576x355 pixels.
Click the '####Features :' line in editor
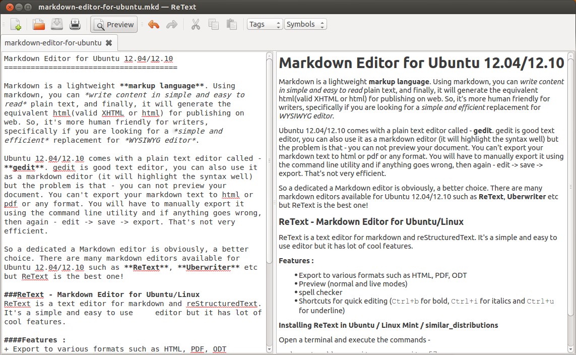35,340
